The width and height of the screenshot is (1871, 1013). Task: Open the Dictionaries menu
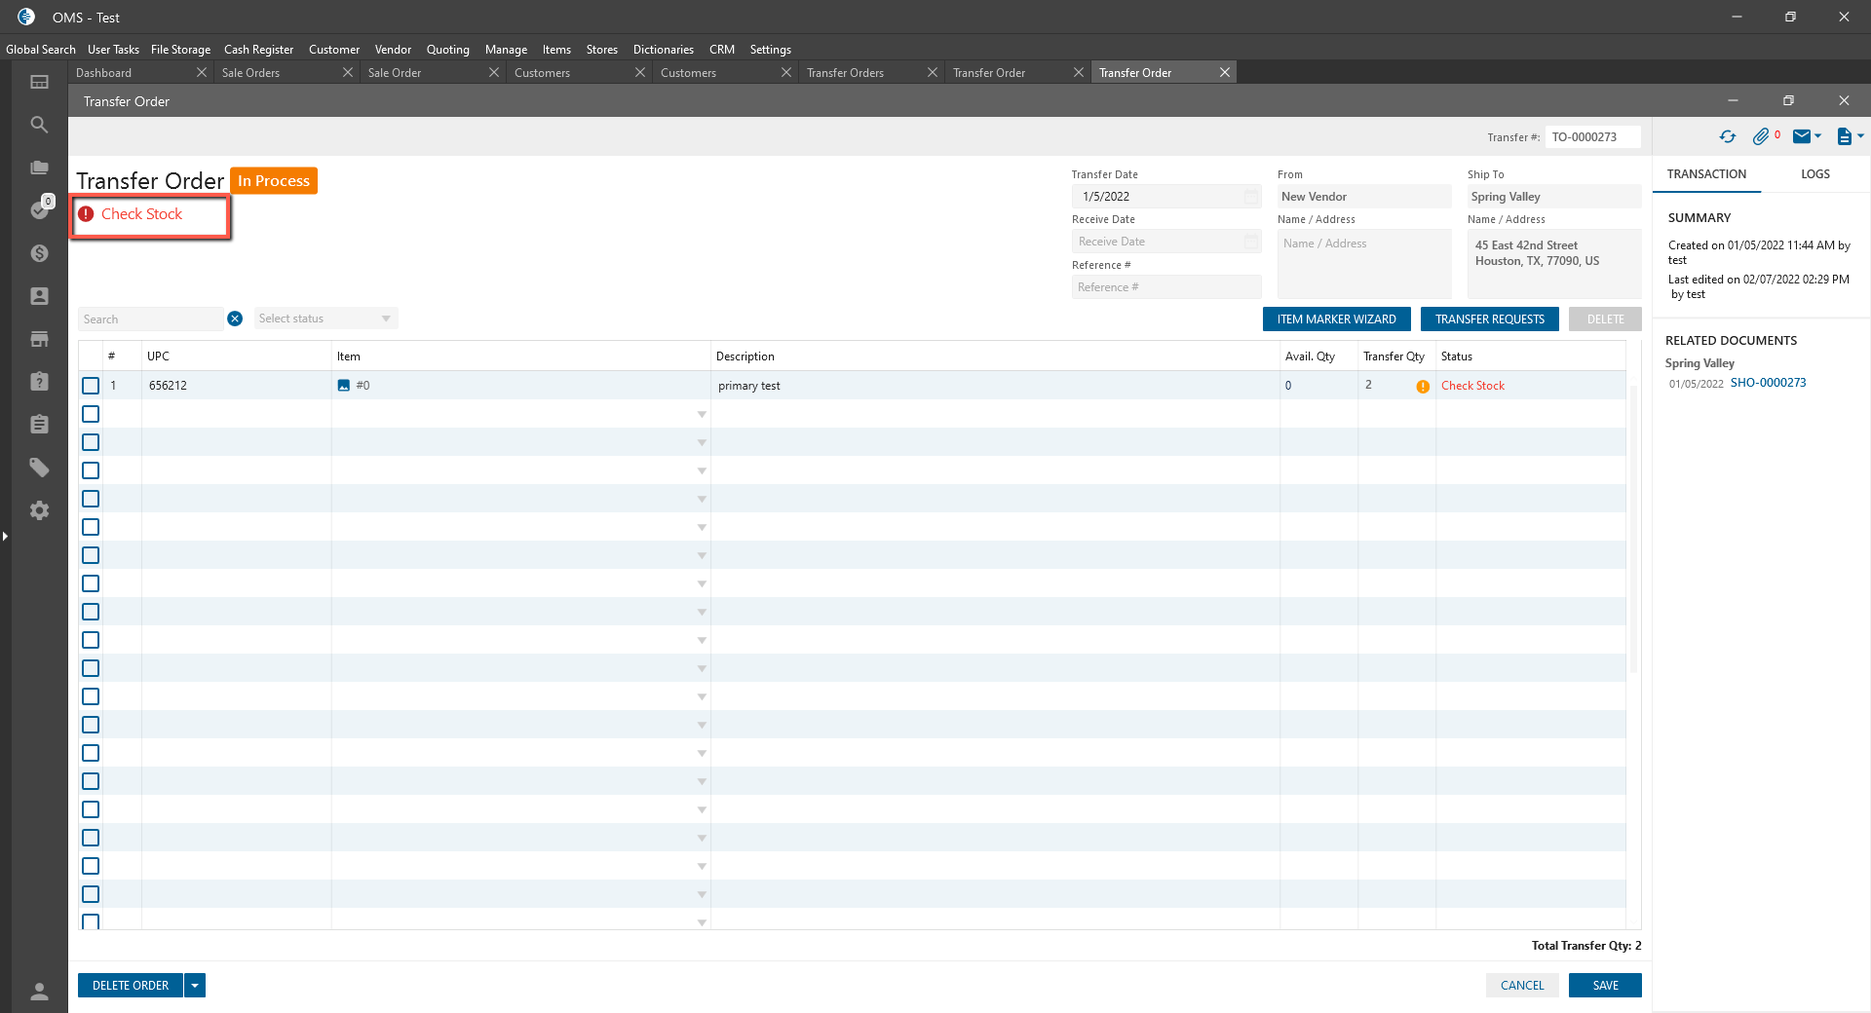(x=663, y=50)
